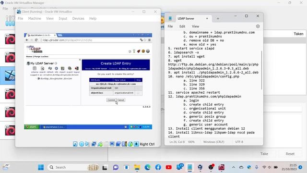Click the bug report icon in phpLDAPadmin header
The height and width of the screenshot is (173, 307).
(139, 51)
